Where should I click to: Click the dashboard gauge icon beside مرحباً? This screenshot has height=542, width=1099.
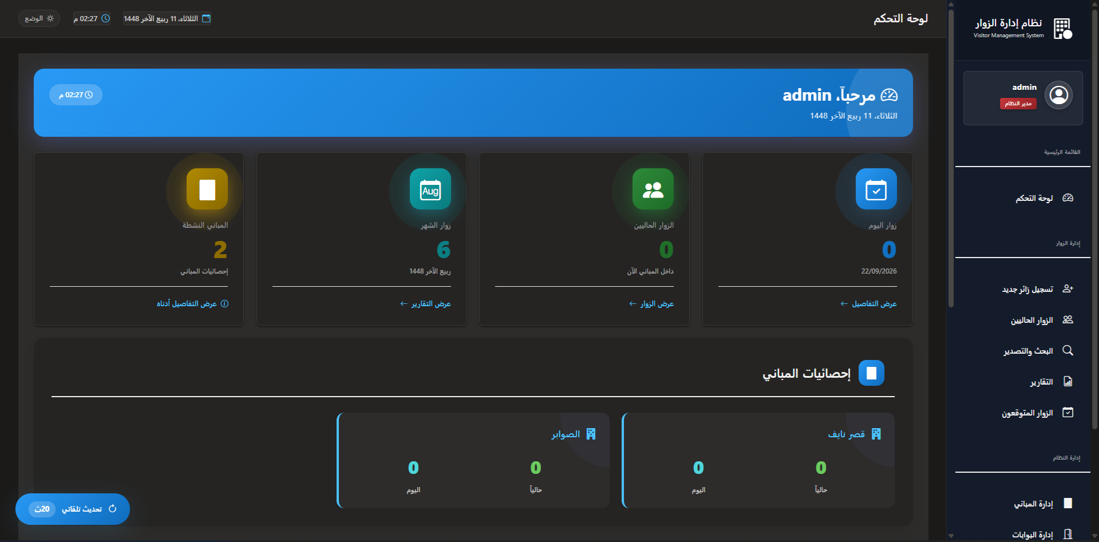889,95
